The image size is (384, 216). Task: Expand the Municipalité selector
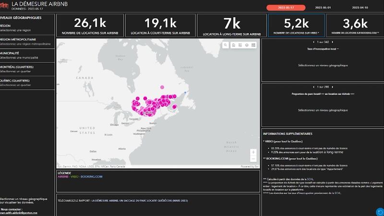[27, 57]
